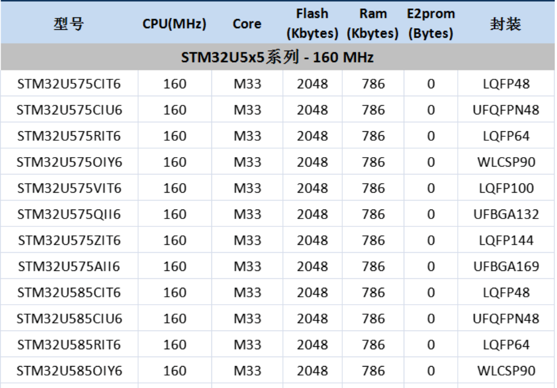
Task: Click the Core column header
Action: pyautogui.click(x=247, y=24)
